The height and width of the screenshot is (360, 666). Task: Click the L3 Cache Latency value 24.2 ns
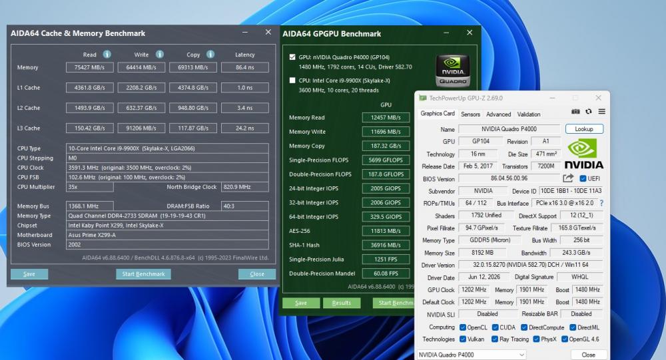[245, 128]
